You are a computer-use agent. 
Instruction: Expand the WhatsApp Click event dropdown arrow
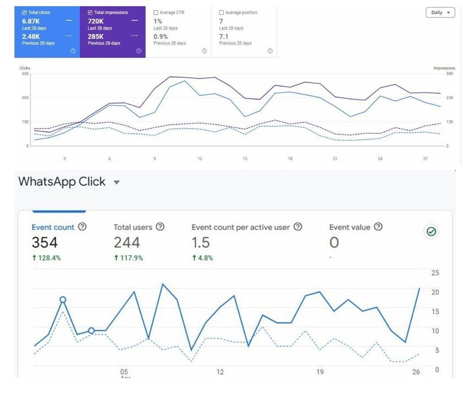click(x=117, y=182)
